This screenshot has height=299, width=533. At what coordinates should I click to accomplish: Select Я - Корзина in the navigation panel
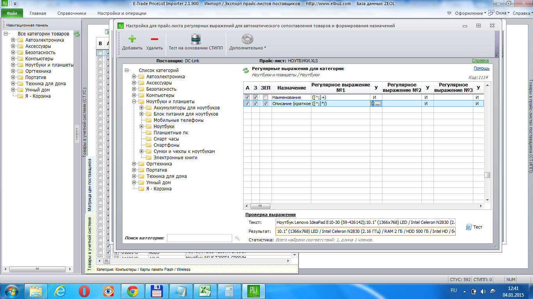(x=38, y=96)
